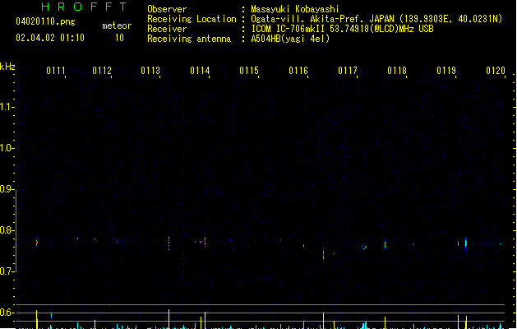
Task: Click the 0119 time marker
Action: click(x=446, y=71)
